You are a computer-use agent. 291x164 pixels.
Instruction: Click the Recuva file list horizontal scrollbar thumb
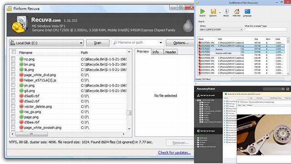click(31, 134)
